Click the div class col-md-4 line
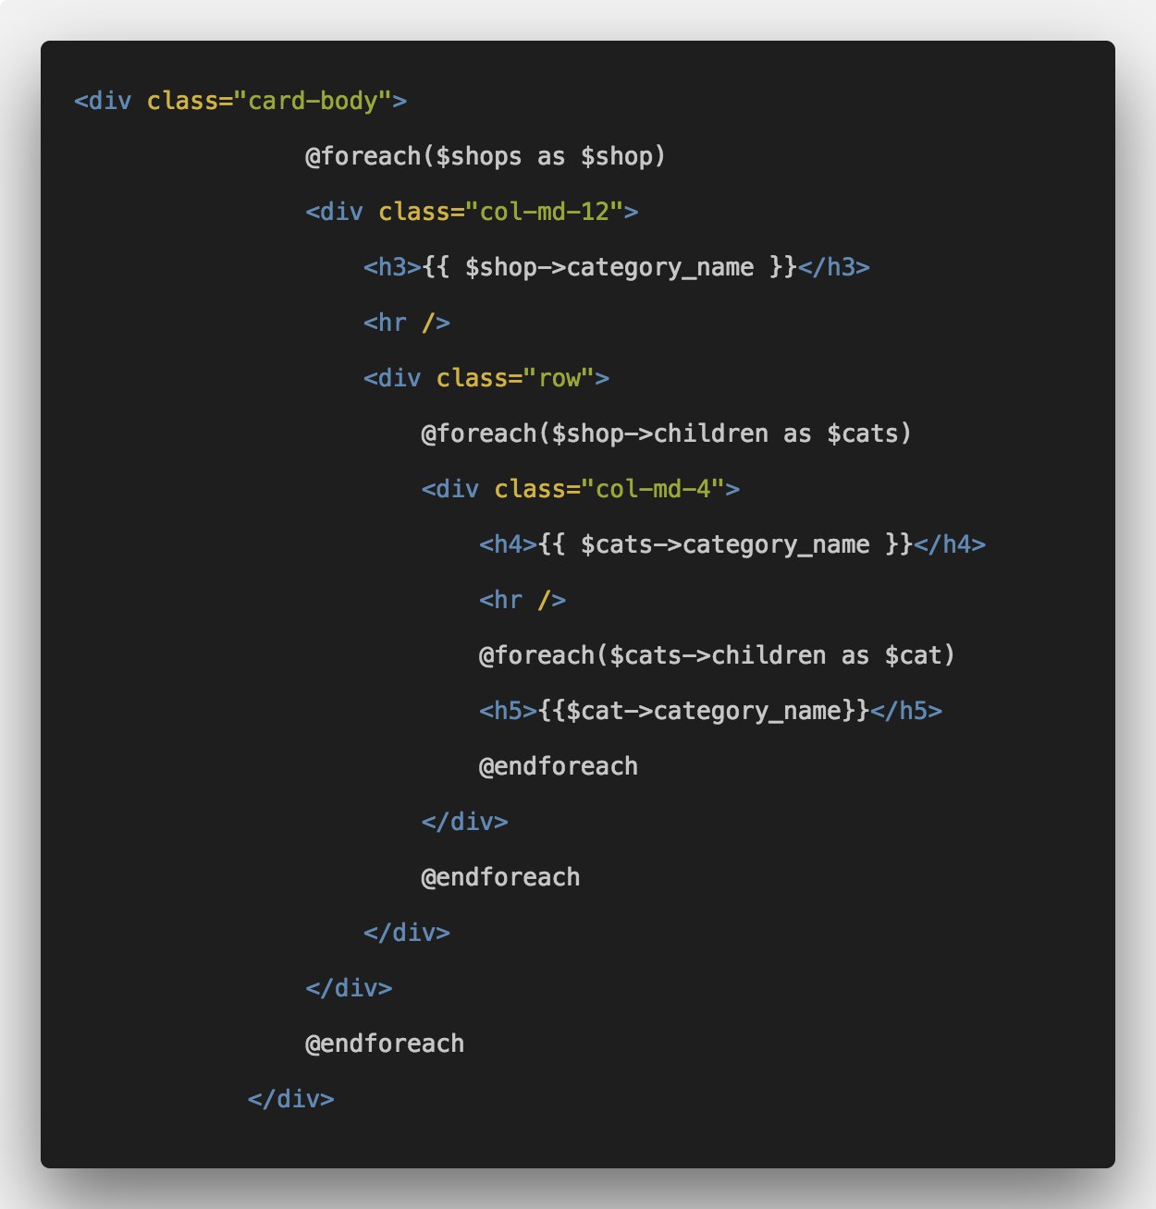 click(581, 489)
